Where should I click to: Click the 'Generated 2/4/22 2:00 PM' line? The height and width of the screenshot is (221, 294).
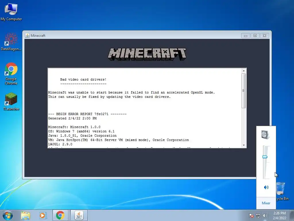pyautogui.click(x=72, y=118)
